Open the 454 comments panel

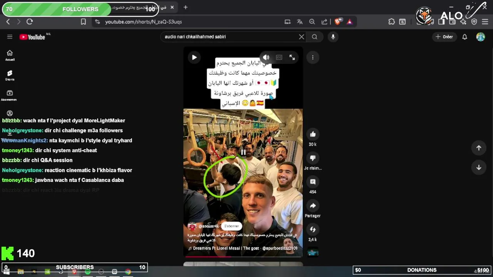[x=313, y=182]
